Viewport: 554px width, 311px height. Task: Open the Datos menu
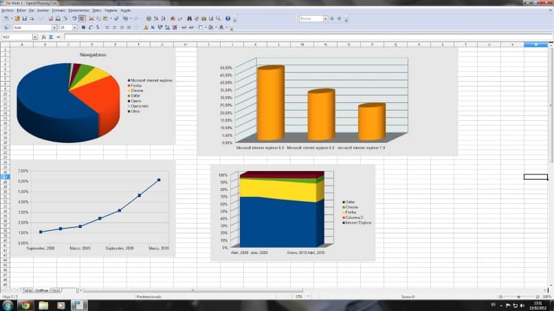click(97, 10)
